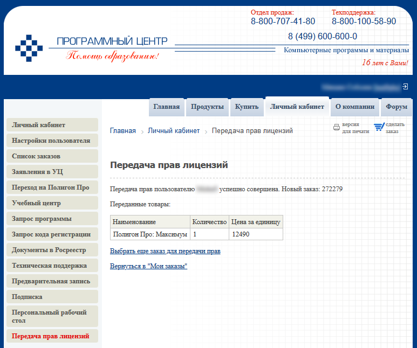Open Подписка sidebar item
Image resolution: width=417 pixels, height=348 pixels.
(52, 297)
